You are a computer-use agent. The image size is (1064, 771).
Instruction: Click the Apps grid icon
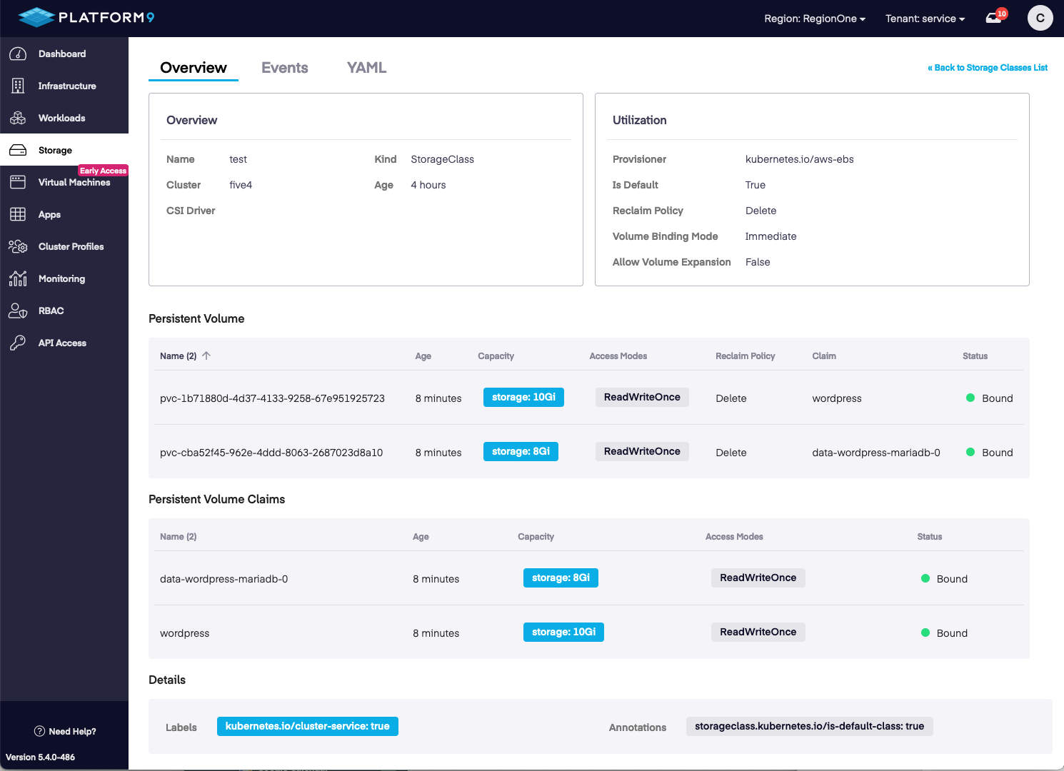pyautogui.click(x=18, y=215)
